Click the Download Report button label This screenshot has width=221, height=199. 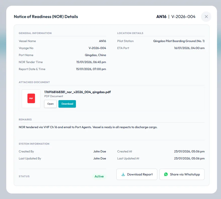(x=140, y=174)
